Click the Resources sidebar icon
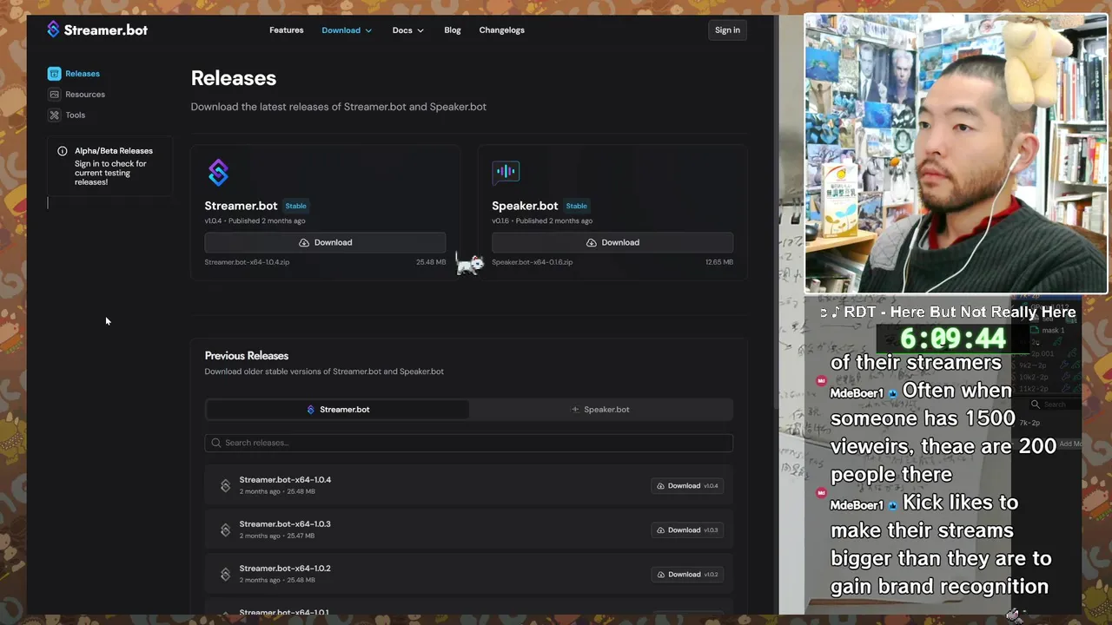 [54, 94]
